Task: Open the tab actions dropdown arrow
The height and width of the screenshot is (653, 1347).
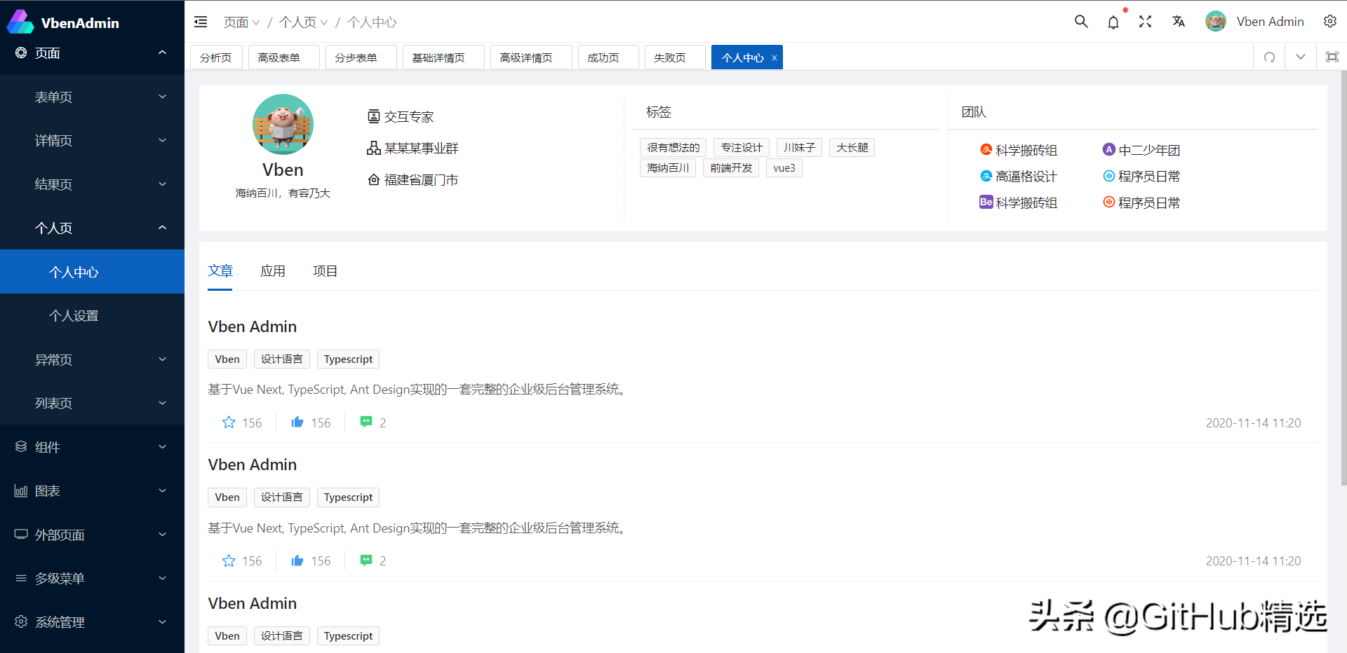Action: point(1301,57)
